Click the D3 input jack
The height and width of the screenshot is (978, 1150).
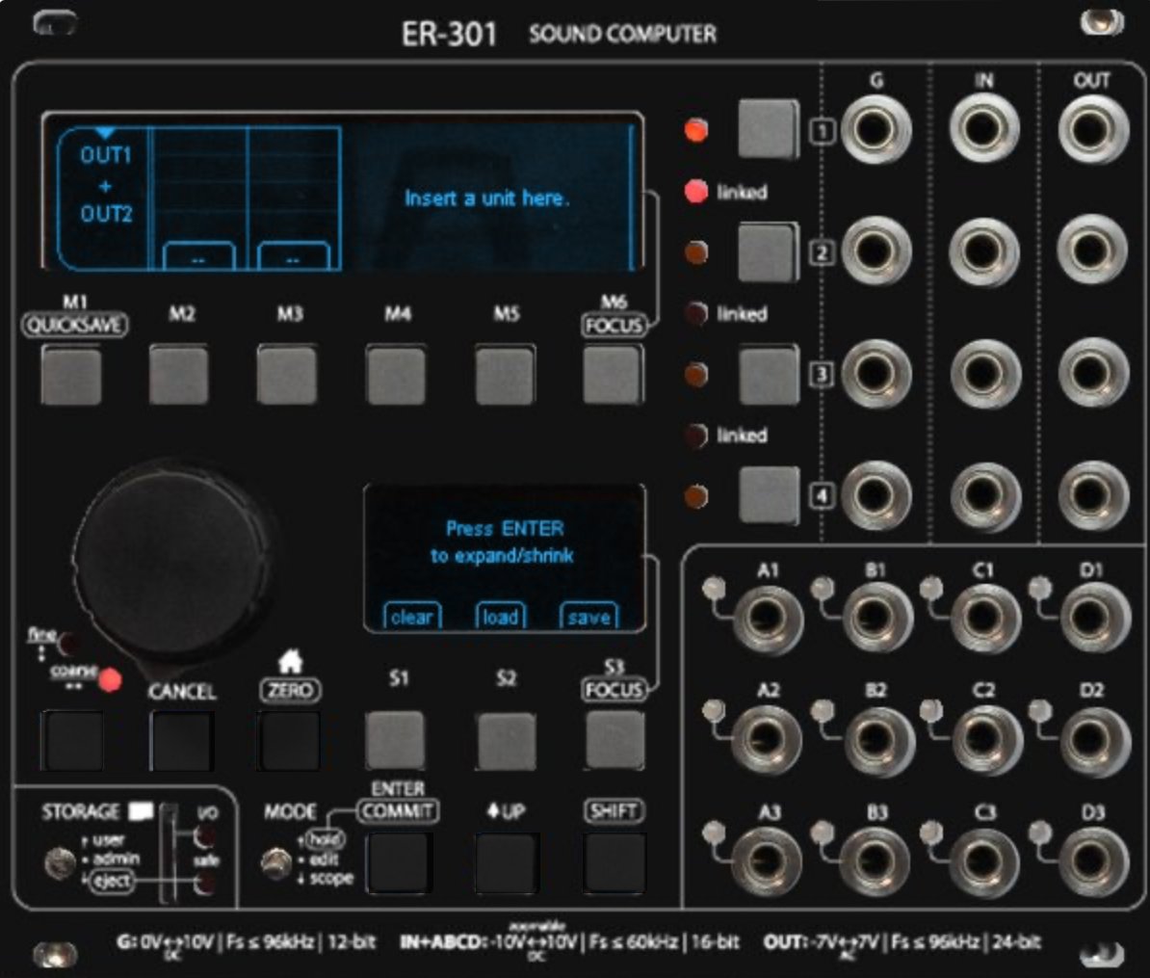1093,862
